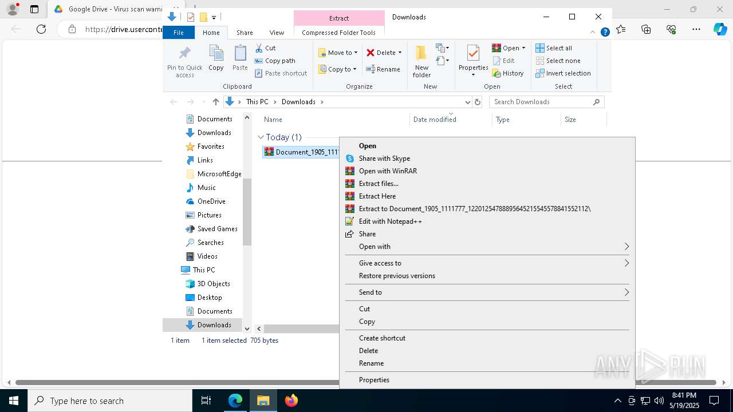
Task: Click Select none in the ribbon
Action: [558, 61]
